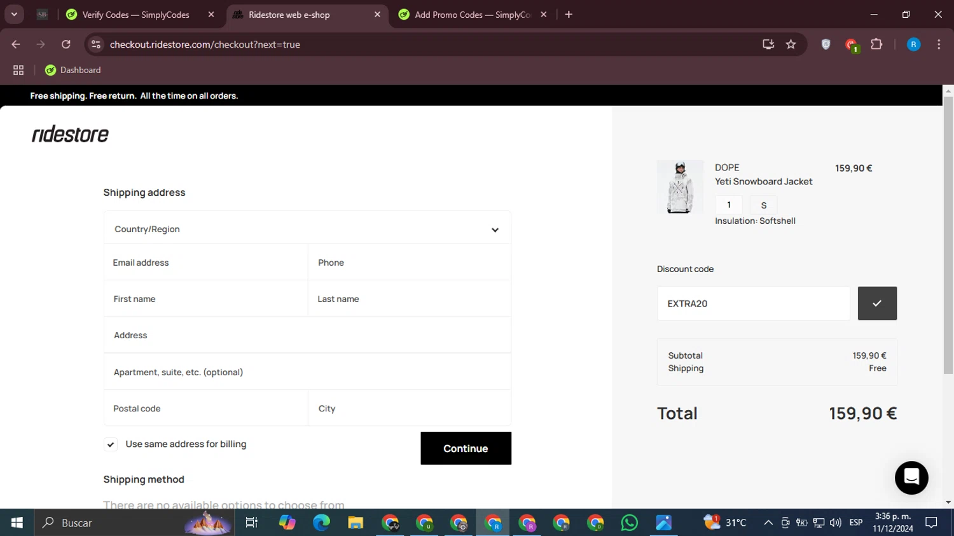
Task: Open the Chrome profile avatar
Action: (913, 45)
